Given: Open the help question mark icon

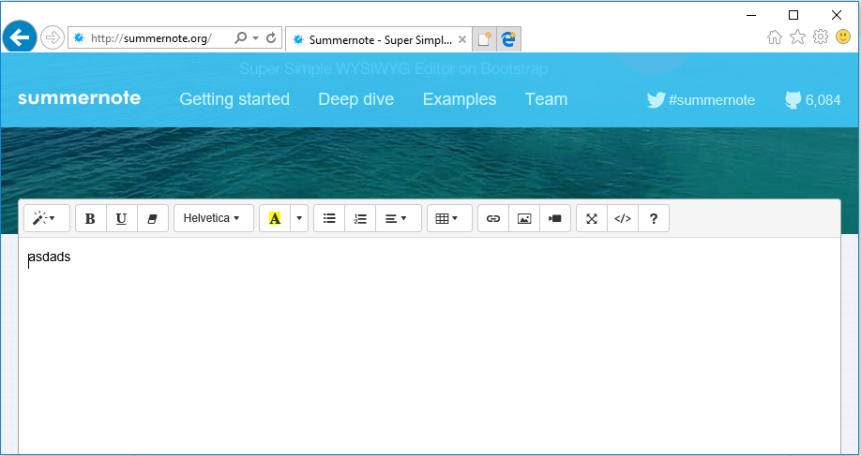Looking at the screenshot, I should [654, 218].
